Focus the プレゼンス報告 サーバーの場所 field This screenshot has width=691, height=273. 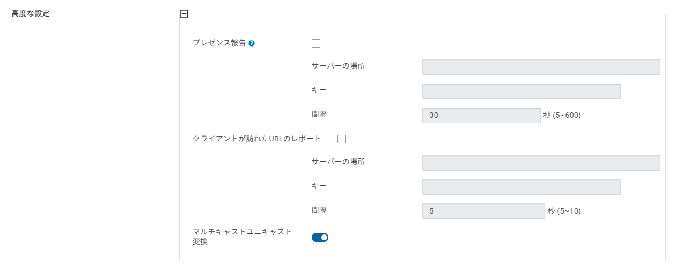[x=541, y=67]
